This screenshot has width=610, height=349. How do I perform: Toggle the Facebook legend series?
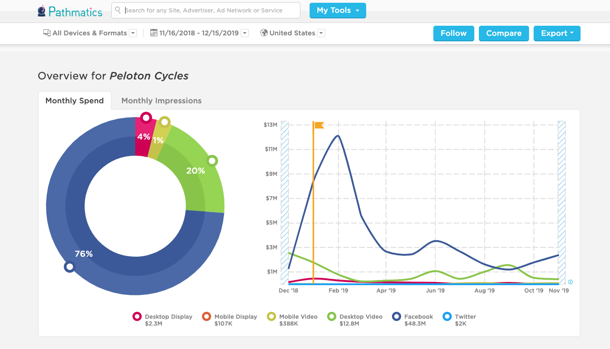[413, 320]
